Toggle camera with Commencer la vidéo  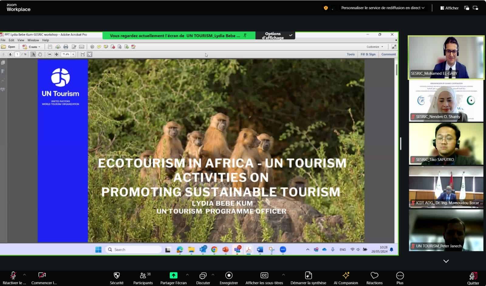[42, 275]
